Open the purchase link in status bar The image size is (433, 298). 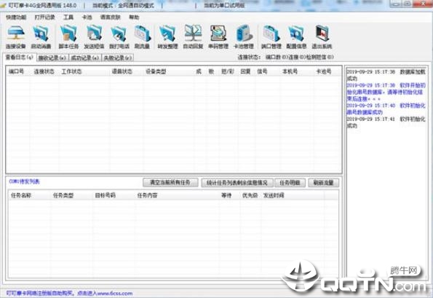(69, 293)
